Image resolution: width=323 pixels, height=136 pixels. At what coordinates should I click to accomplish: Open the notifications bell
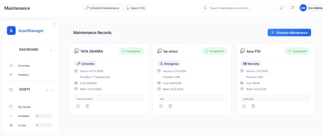[292, 8]
